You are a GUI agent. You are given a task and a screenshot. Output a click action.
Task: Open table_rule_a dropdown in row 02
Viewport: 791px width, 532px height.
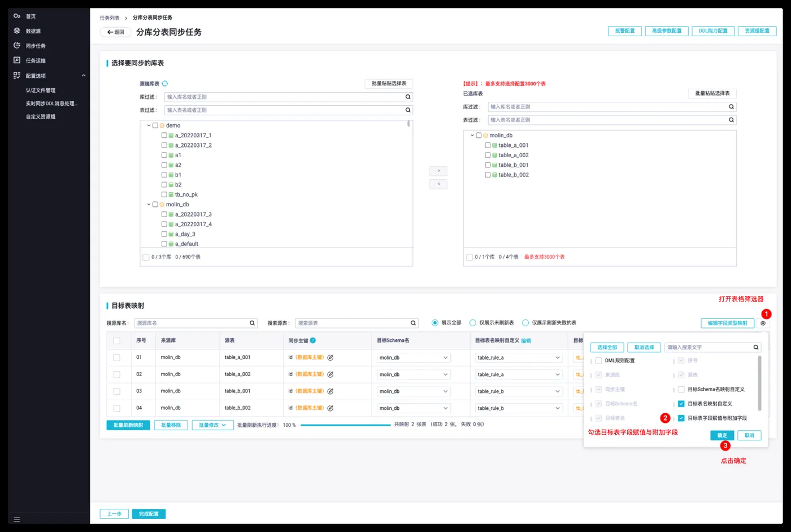pos(519,374)
